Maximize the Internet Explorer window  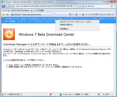(x=108, y=2)
